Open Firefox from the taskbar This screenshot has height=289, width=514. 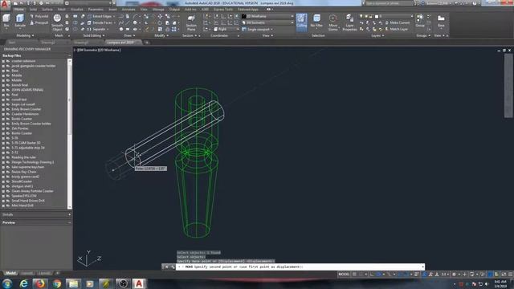coord(40,283)
